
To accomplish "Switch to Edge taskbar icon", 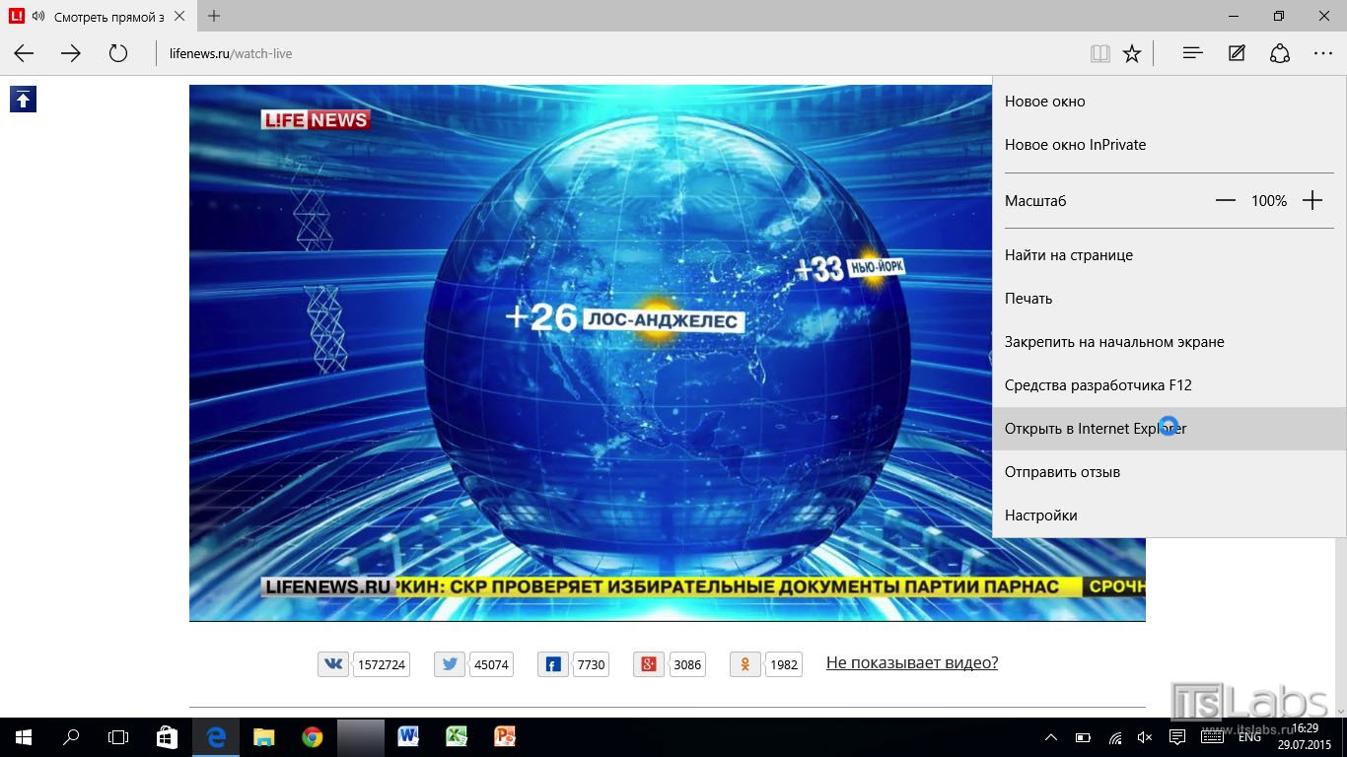I will click(216, 736).
